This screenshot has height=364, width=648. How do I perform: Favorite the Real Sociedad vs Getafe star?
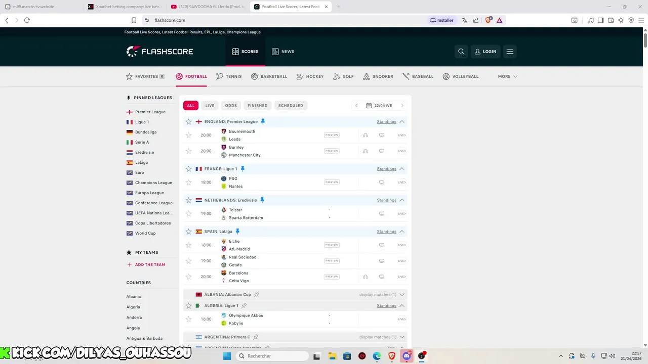(189, 261)
